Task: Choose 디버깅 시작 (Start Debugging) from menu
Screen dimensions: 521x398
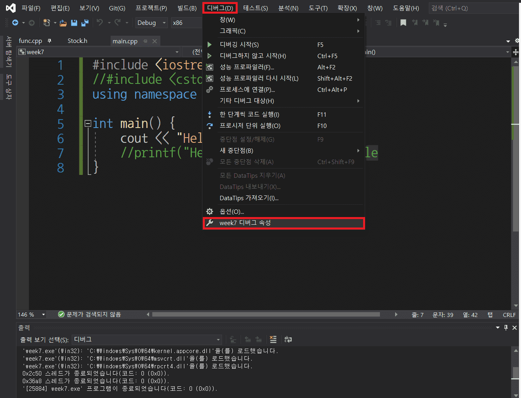Action: 239,45
